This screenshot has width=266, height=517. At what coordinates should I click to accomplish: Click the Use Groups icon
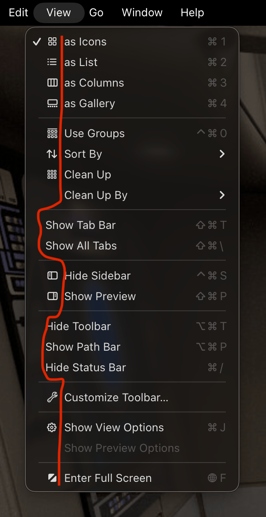pos(52,133)
